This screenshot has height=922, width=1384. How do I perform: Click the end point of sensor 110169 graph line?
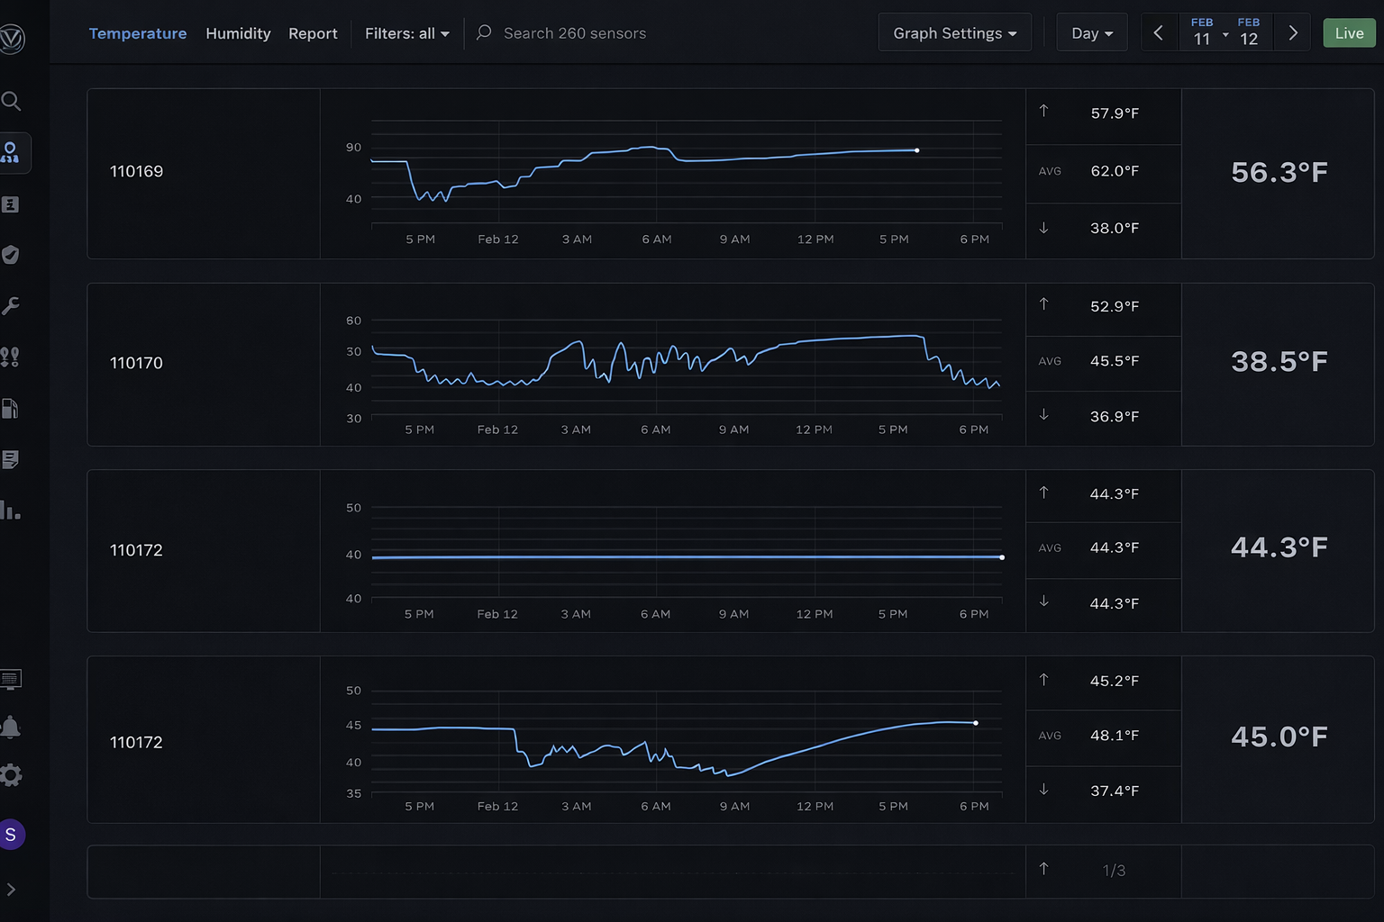[917, 150]
